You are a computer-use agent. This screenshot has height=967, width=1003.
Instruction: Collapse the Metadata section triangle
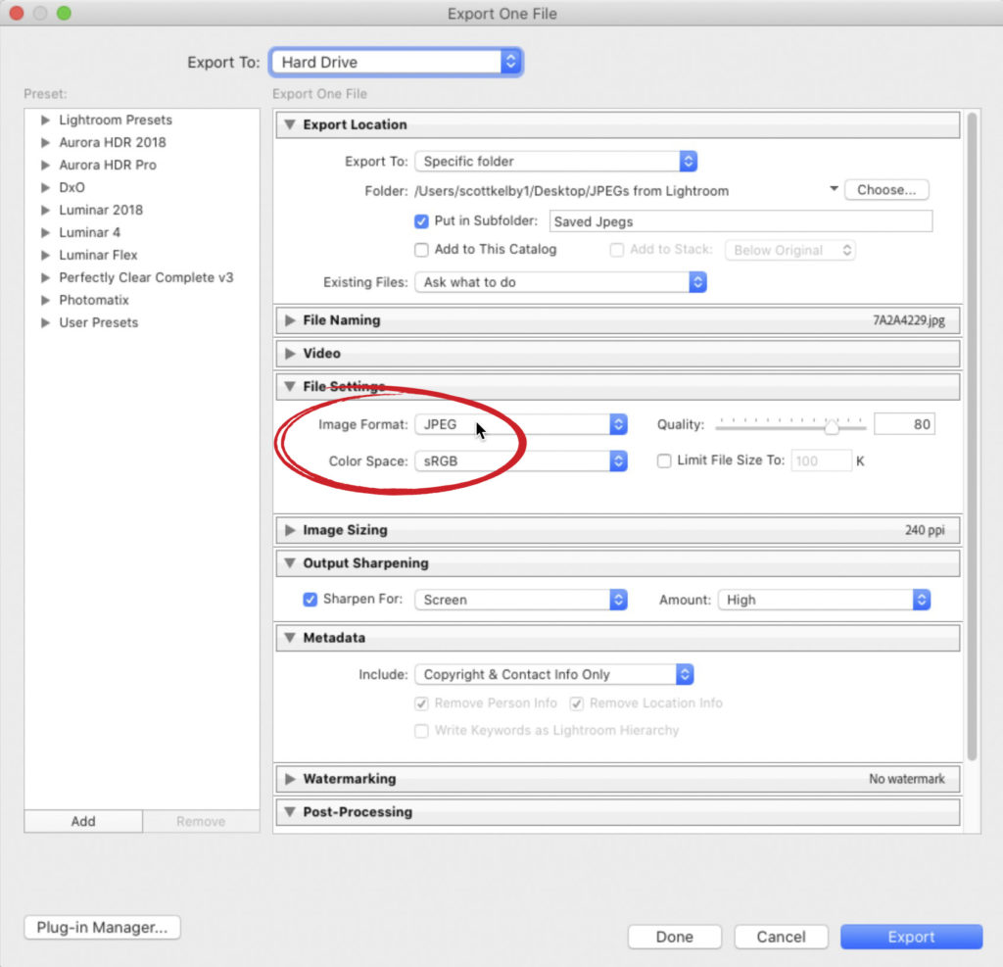click(x=290, y=639)
